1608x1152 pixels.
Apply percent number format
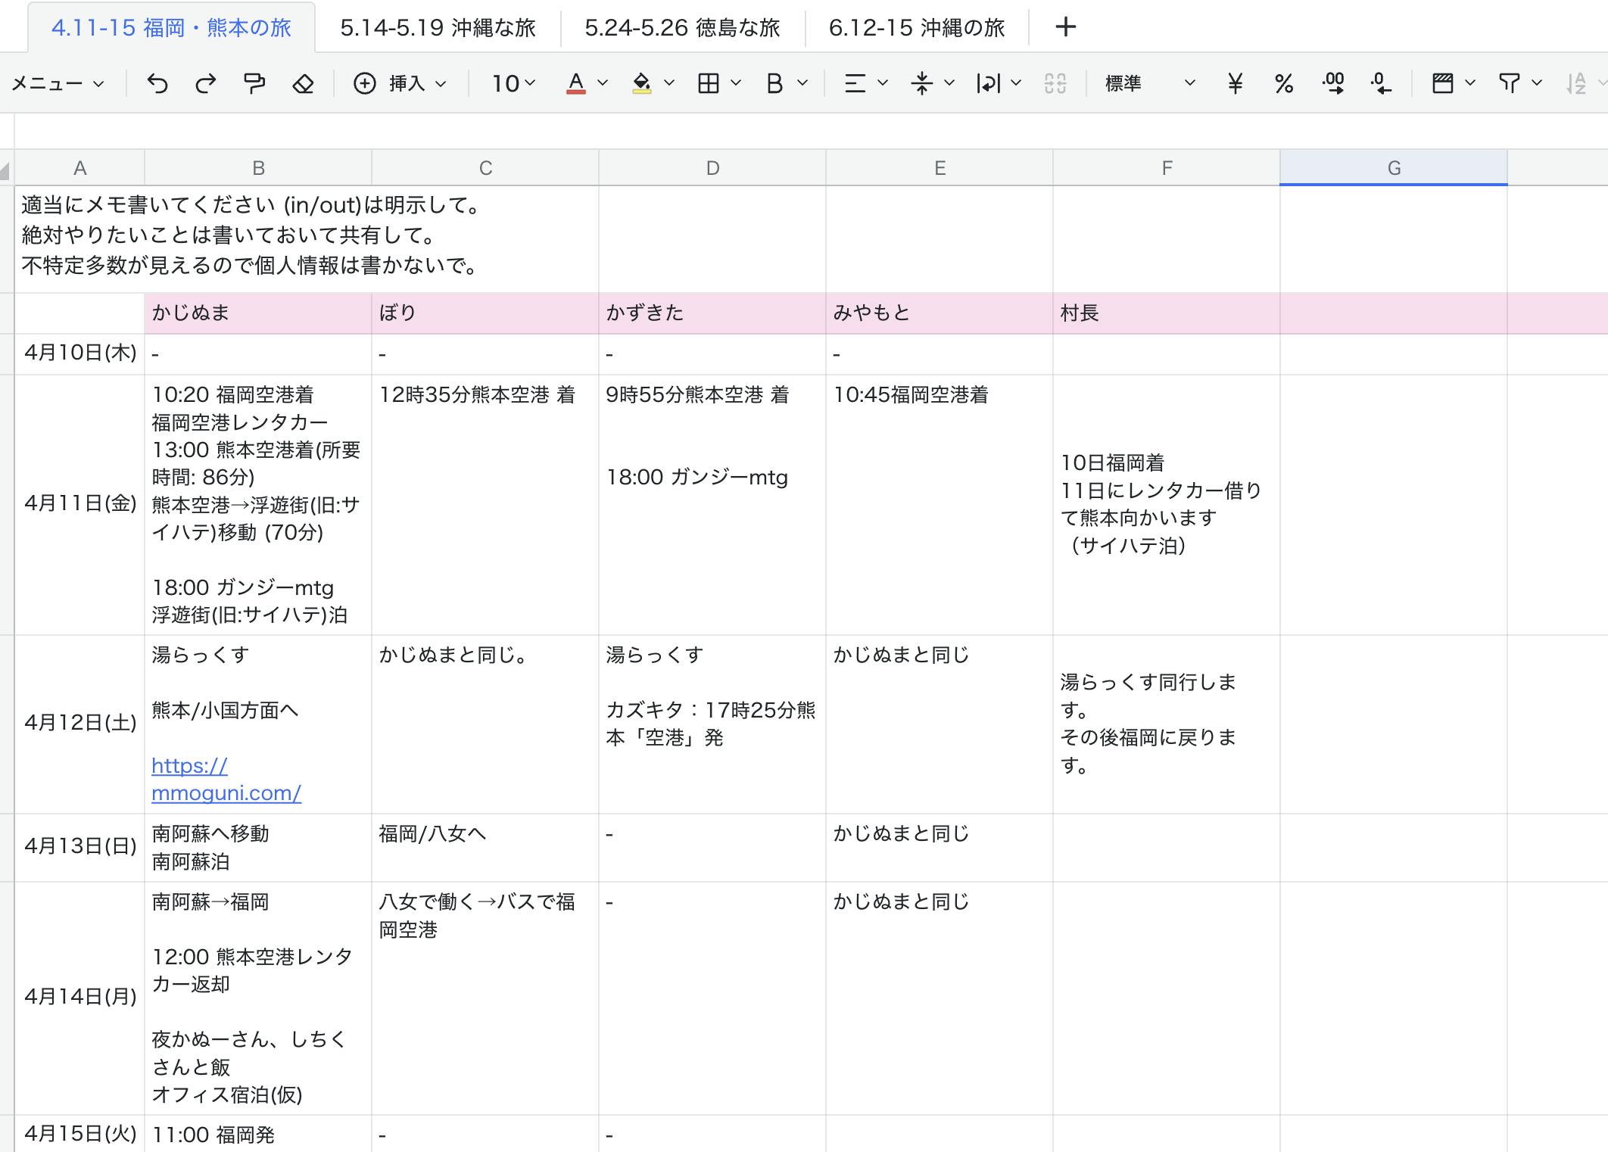tap(1284, 83)
